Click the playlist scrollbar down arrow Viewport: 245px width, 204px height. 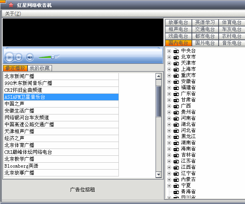click(x=159, y=175)
